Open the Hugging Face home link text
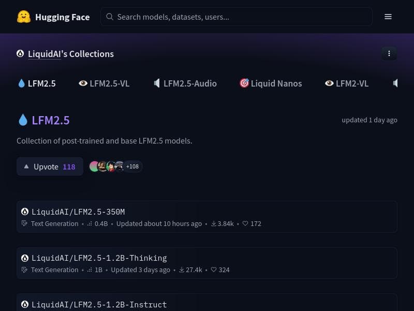414x311 pixels. point(62,17)
